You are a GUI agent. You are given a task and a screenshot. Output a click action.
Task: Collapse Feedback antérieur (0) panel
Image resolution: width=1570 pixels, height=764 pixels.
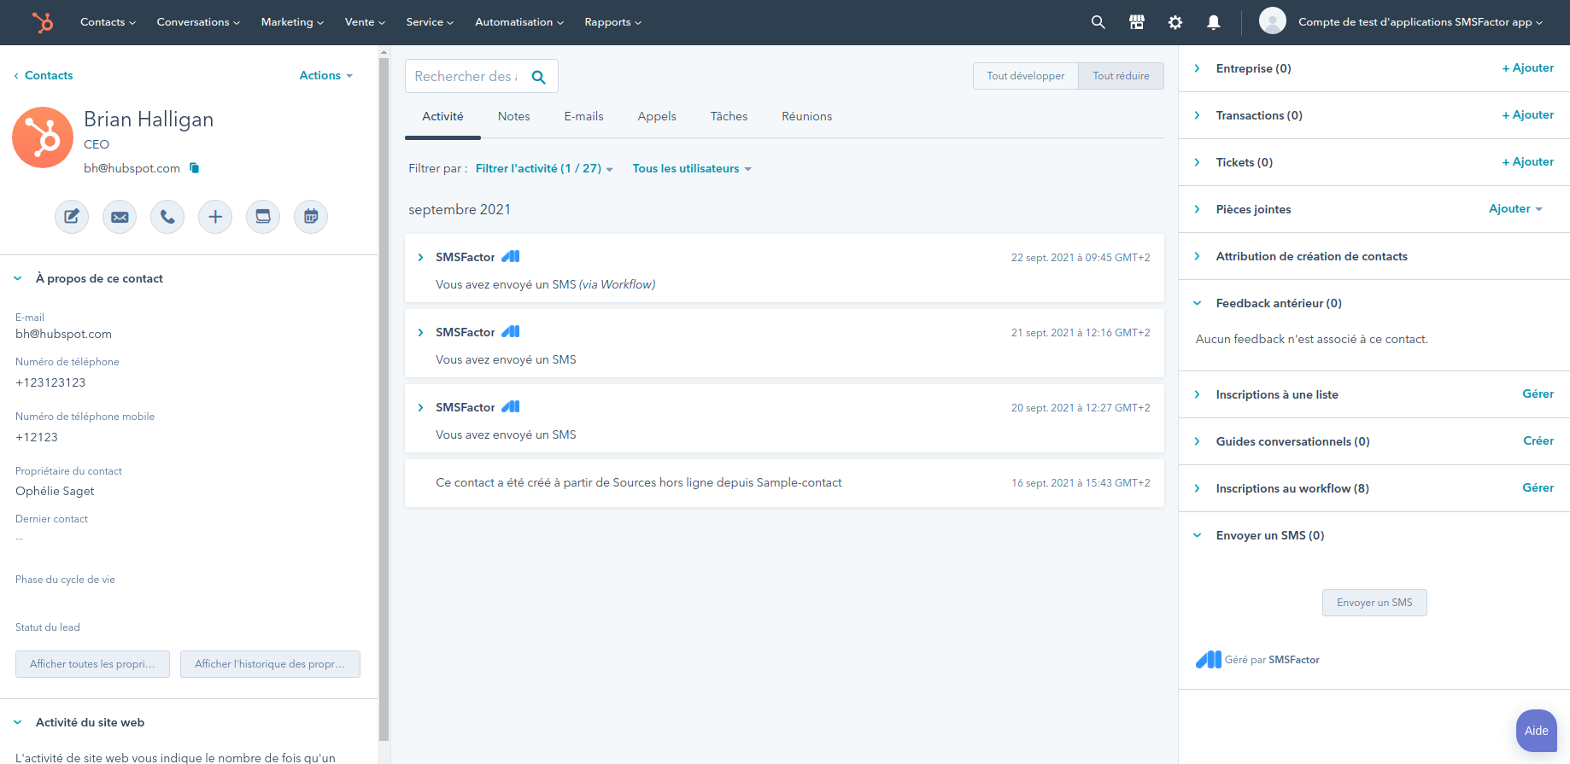coord(1198,303)
